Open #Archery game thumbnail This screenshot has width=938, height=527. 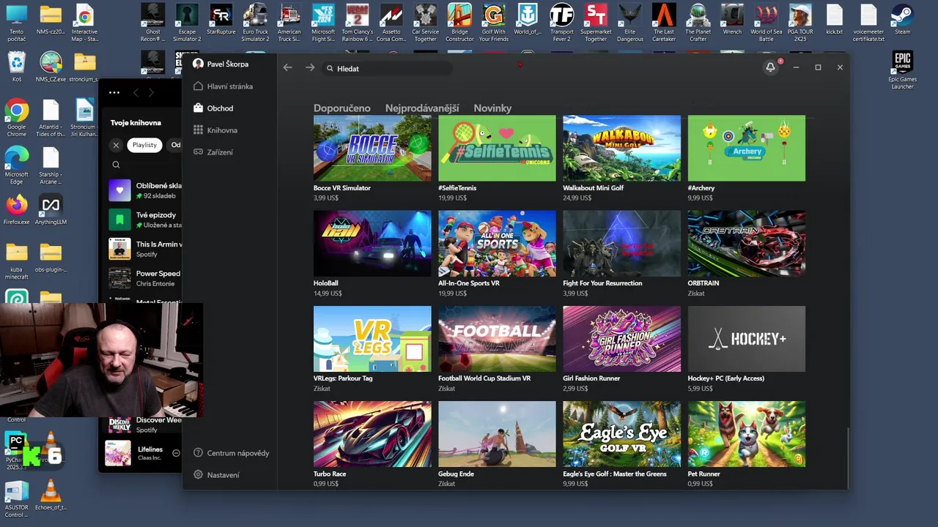[x=746, y=148]
